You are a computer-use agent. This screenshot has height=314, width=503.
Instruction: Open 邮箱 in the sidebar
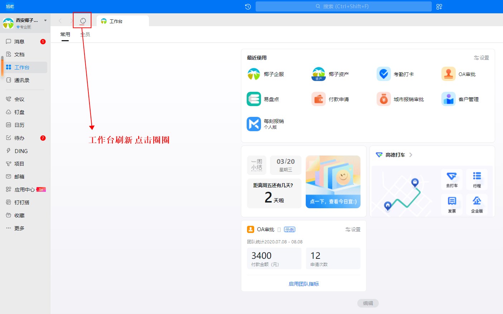pyautogui.click(x=25, y=177)
